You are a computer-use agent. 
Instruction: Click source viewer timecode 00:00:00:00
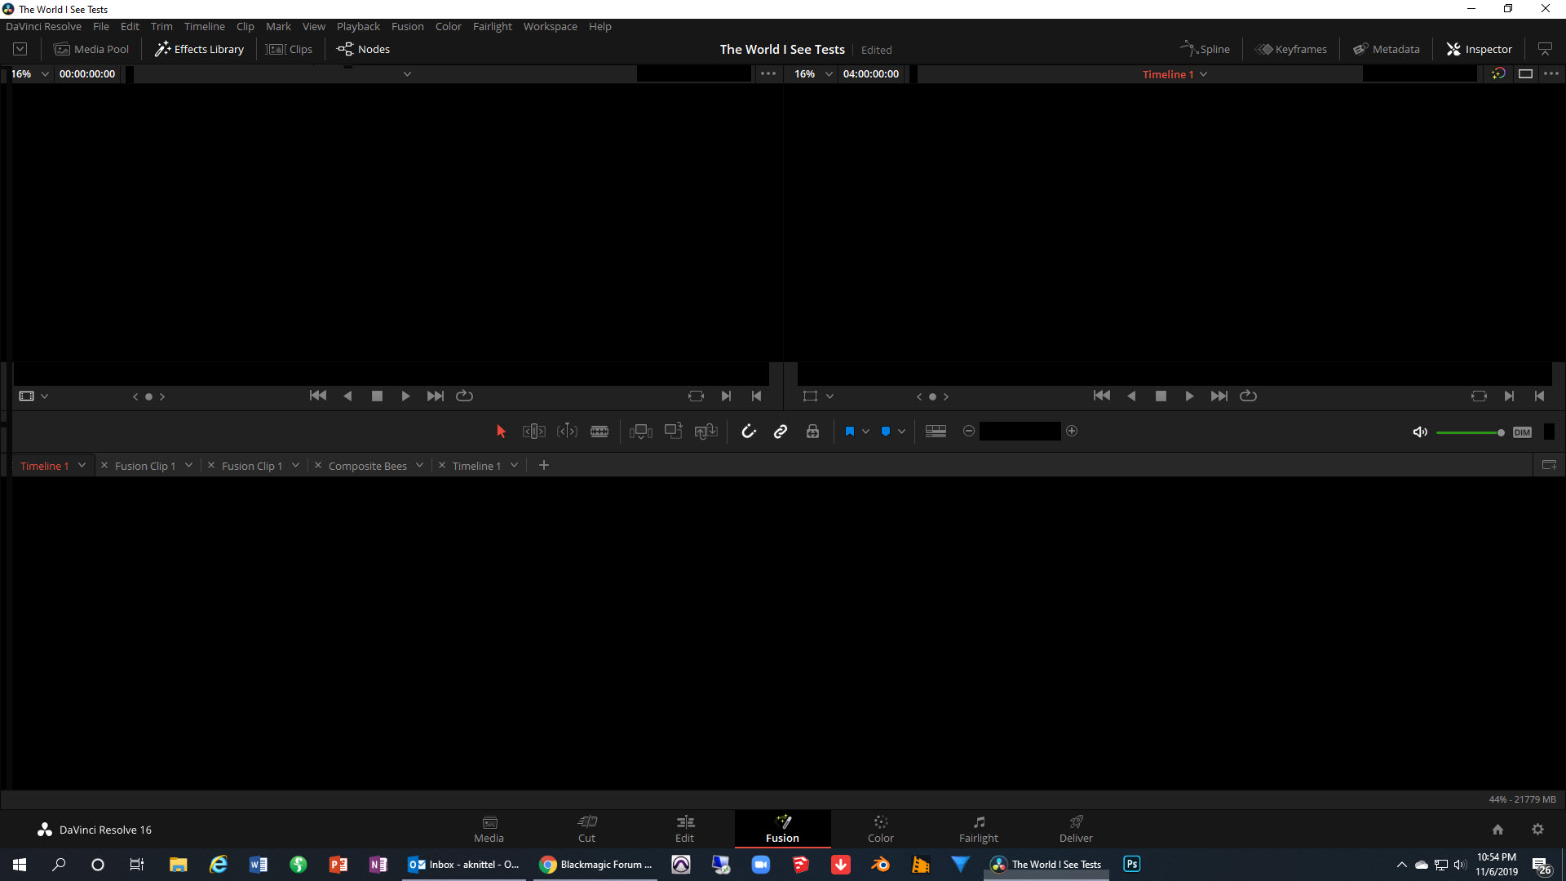tap(87, 73)
